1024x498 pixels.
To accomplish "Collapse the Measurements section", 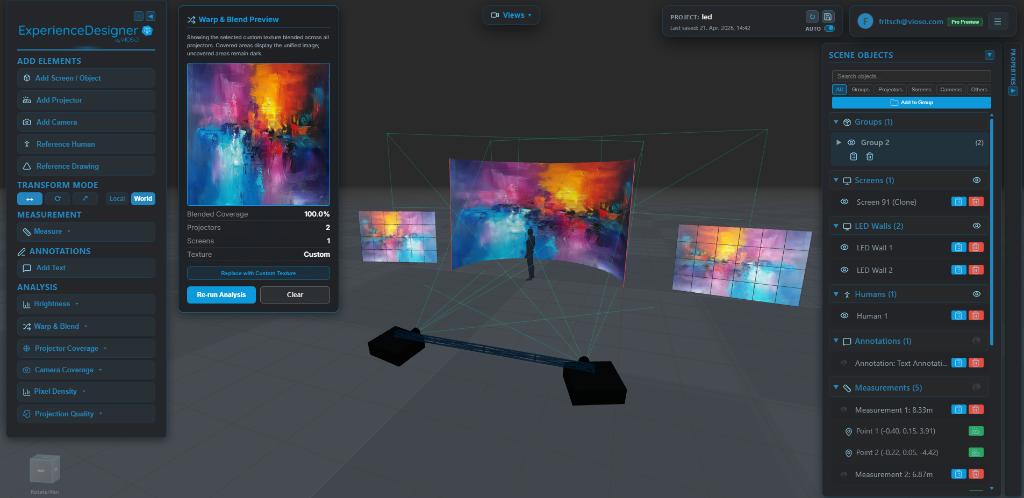I will (836, 387).
